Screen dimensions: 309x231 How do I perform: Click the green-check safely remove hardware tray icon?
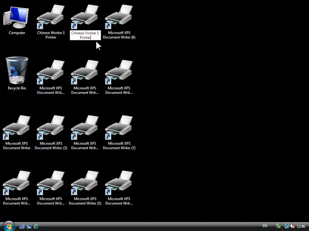279,226
